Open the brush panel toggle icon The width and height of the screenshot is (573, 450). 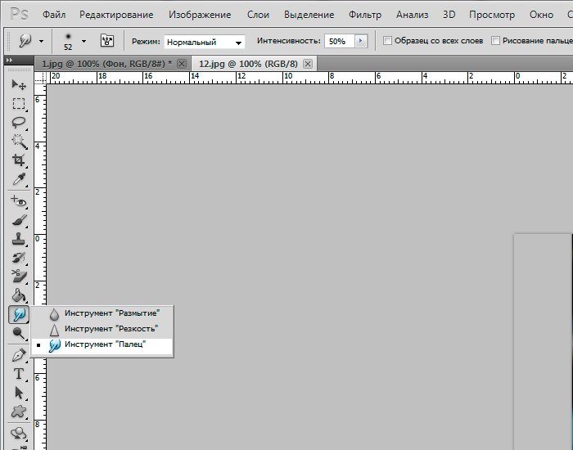click(x=107, y=41)
